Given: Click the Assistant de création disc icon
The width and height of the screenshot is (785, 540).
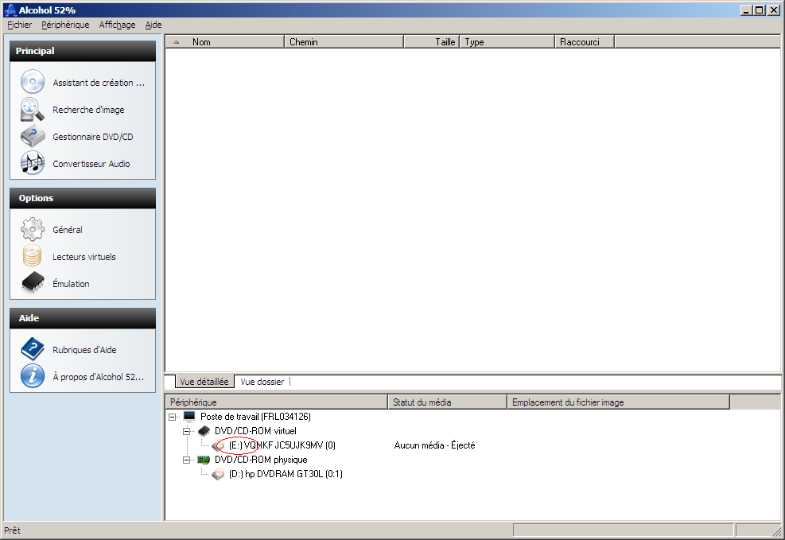Looking at the screenshot, I should point(33,82).
